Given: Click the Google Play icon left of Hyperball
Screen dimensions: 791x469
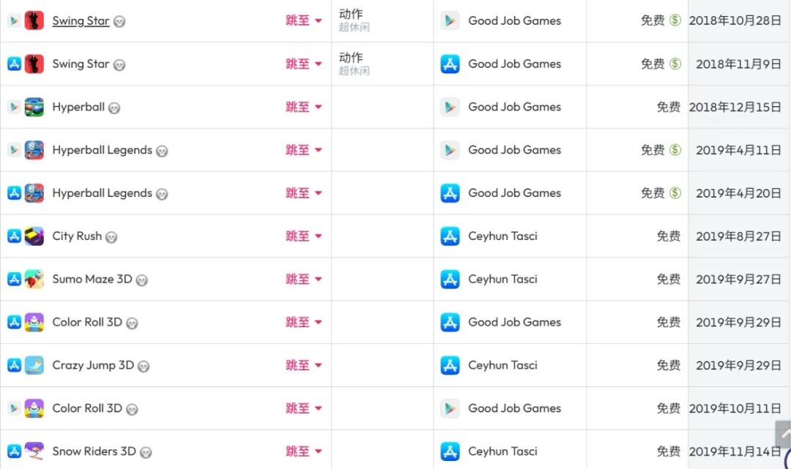Looking at the screenshot, I should click(14, 107).
